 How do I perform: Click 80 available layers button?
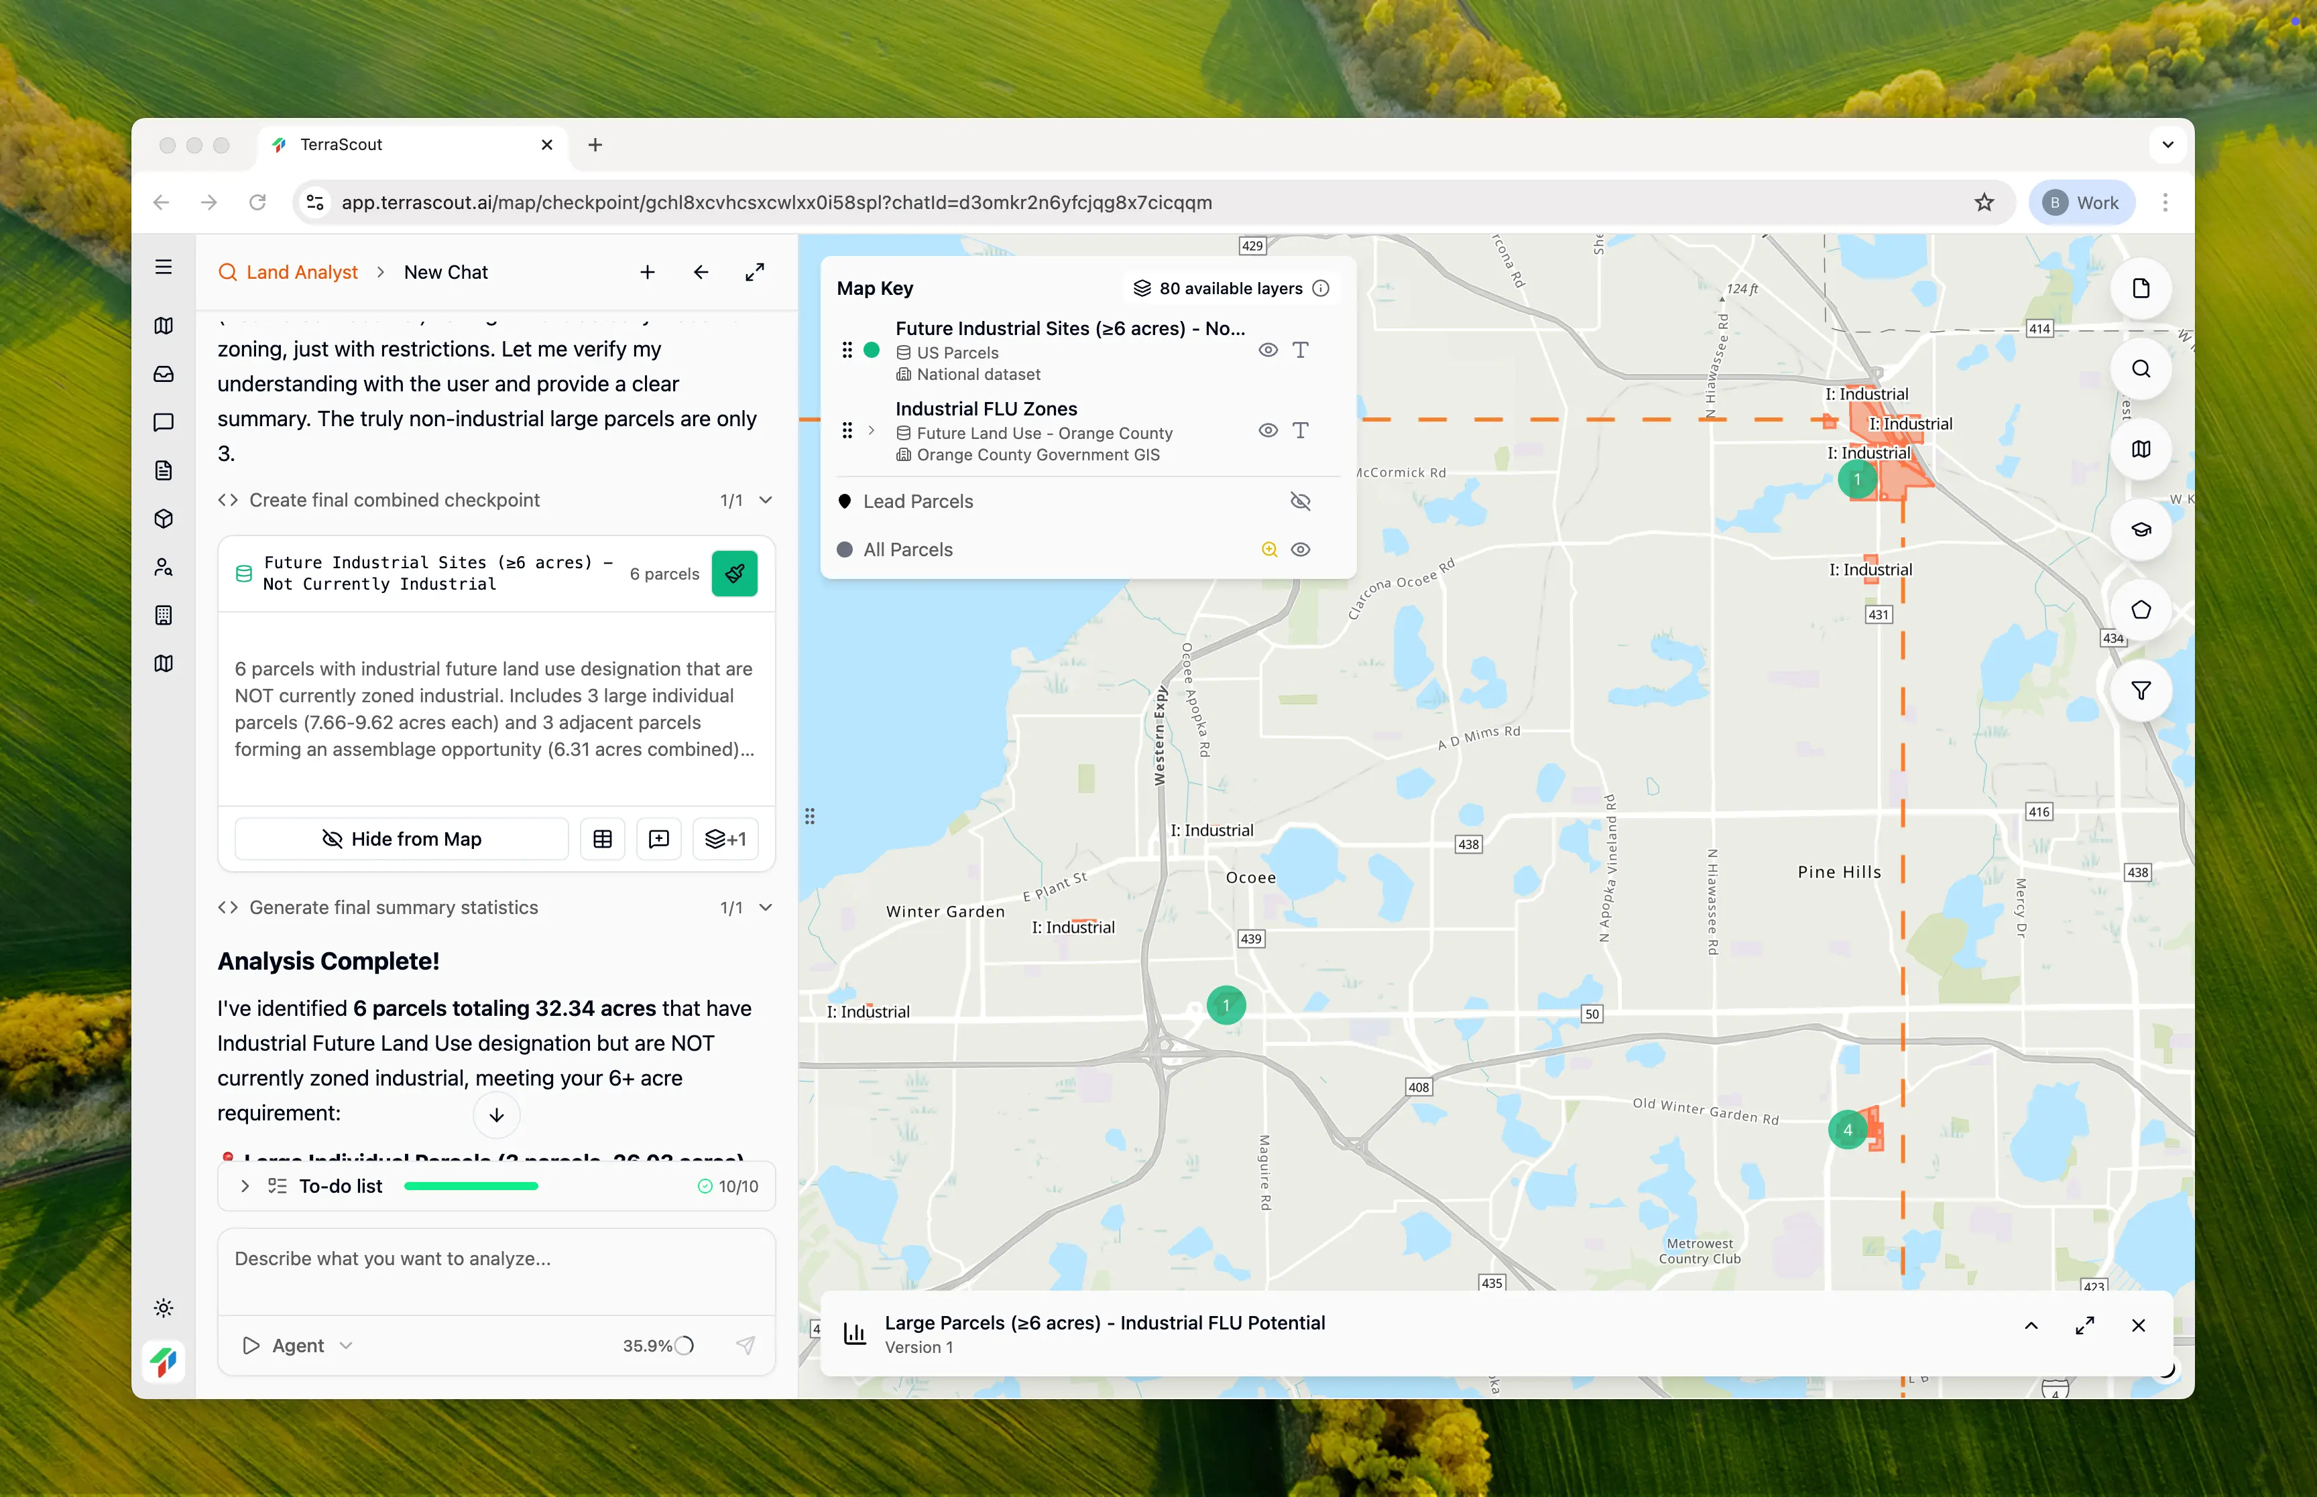tap(1230, 289)
